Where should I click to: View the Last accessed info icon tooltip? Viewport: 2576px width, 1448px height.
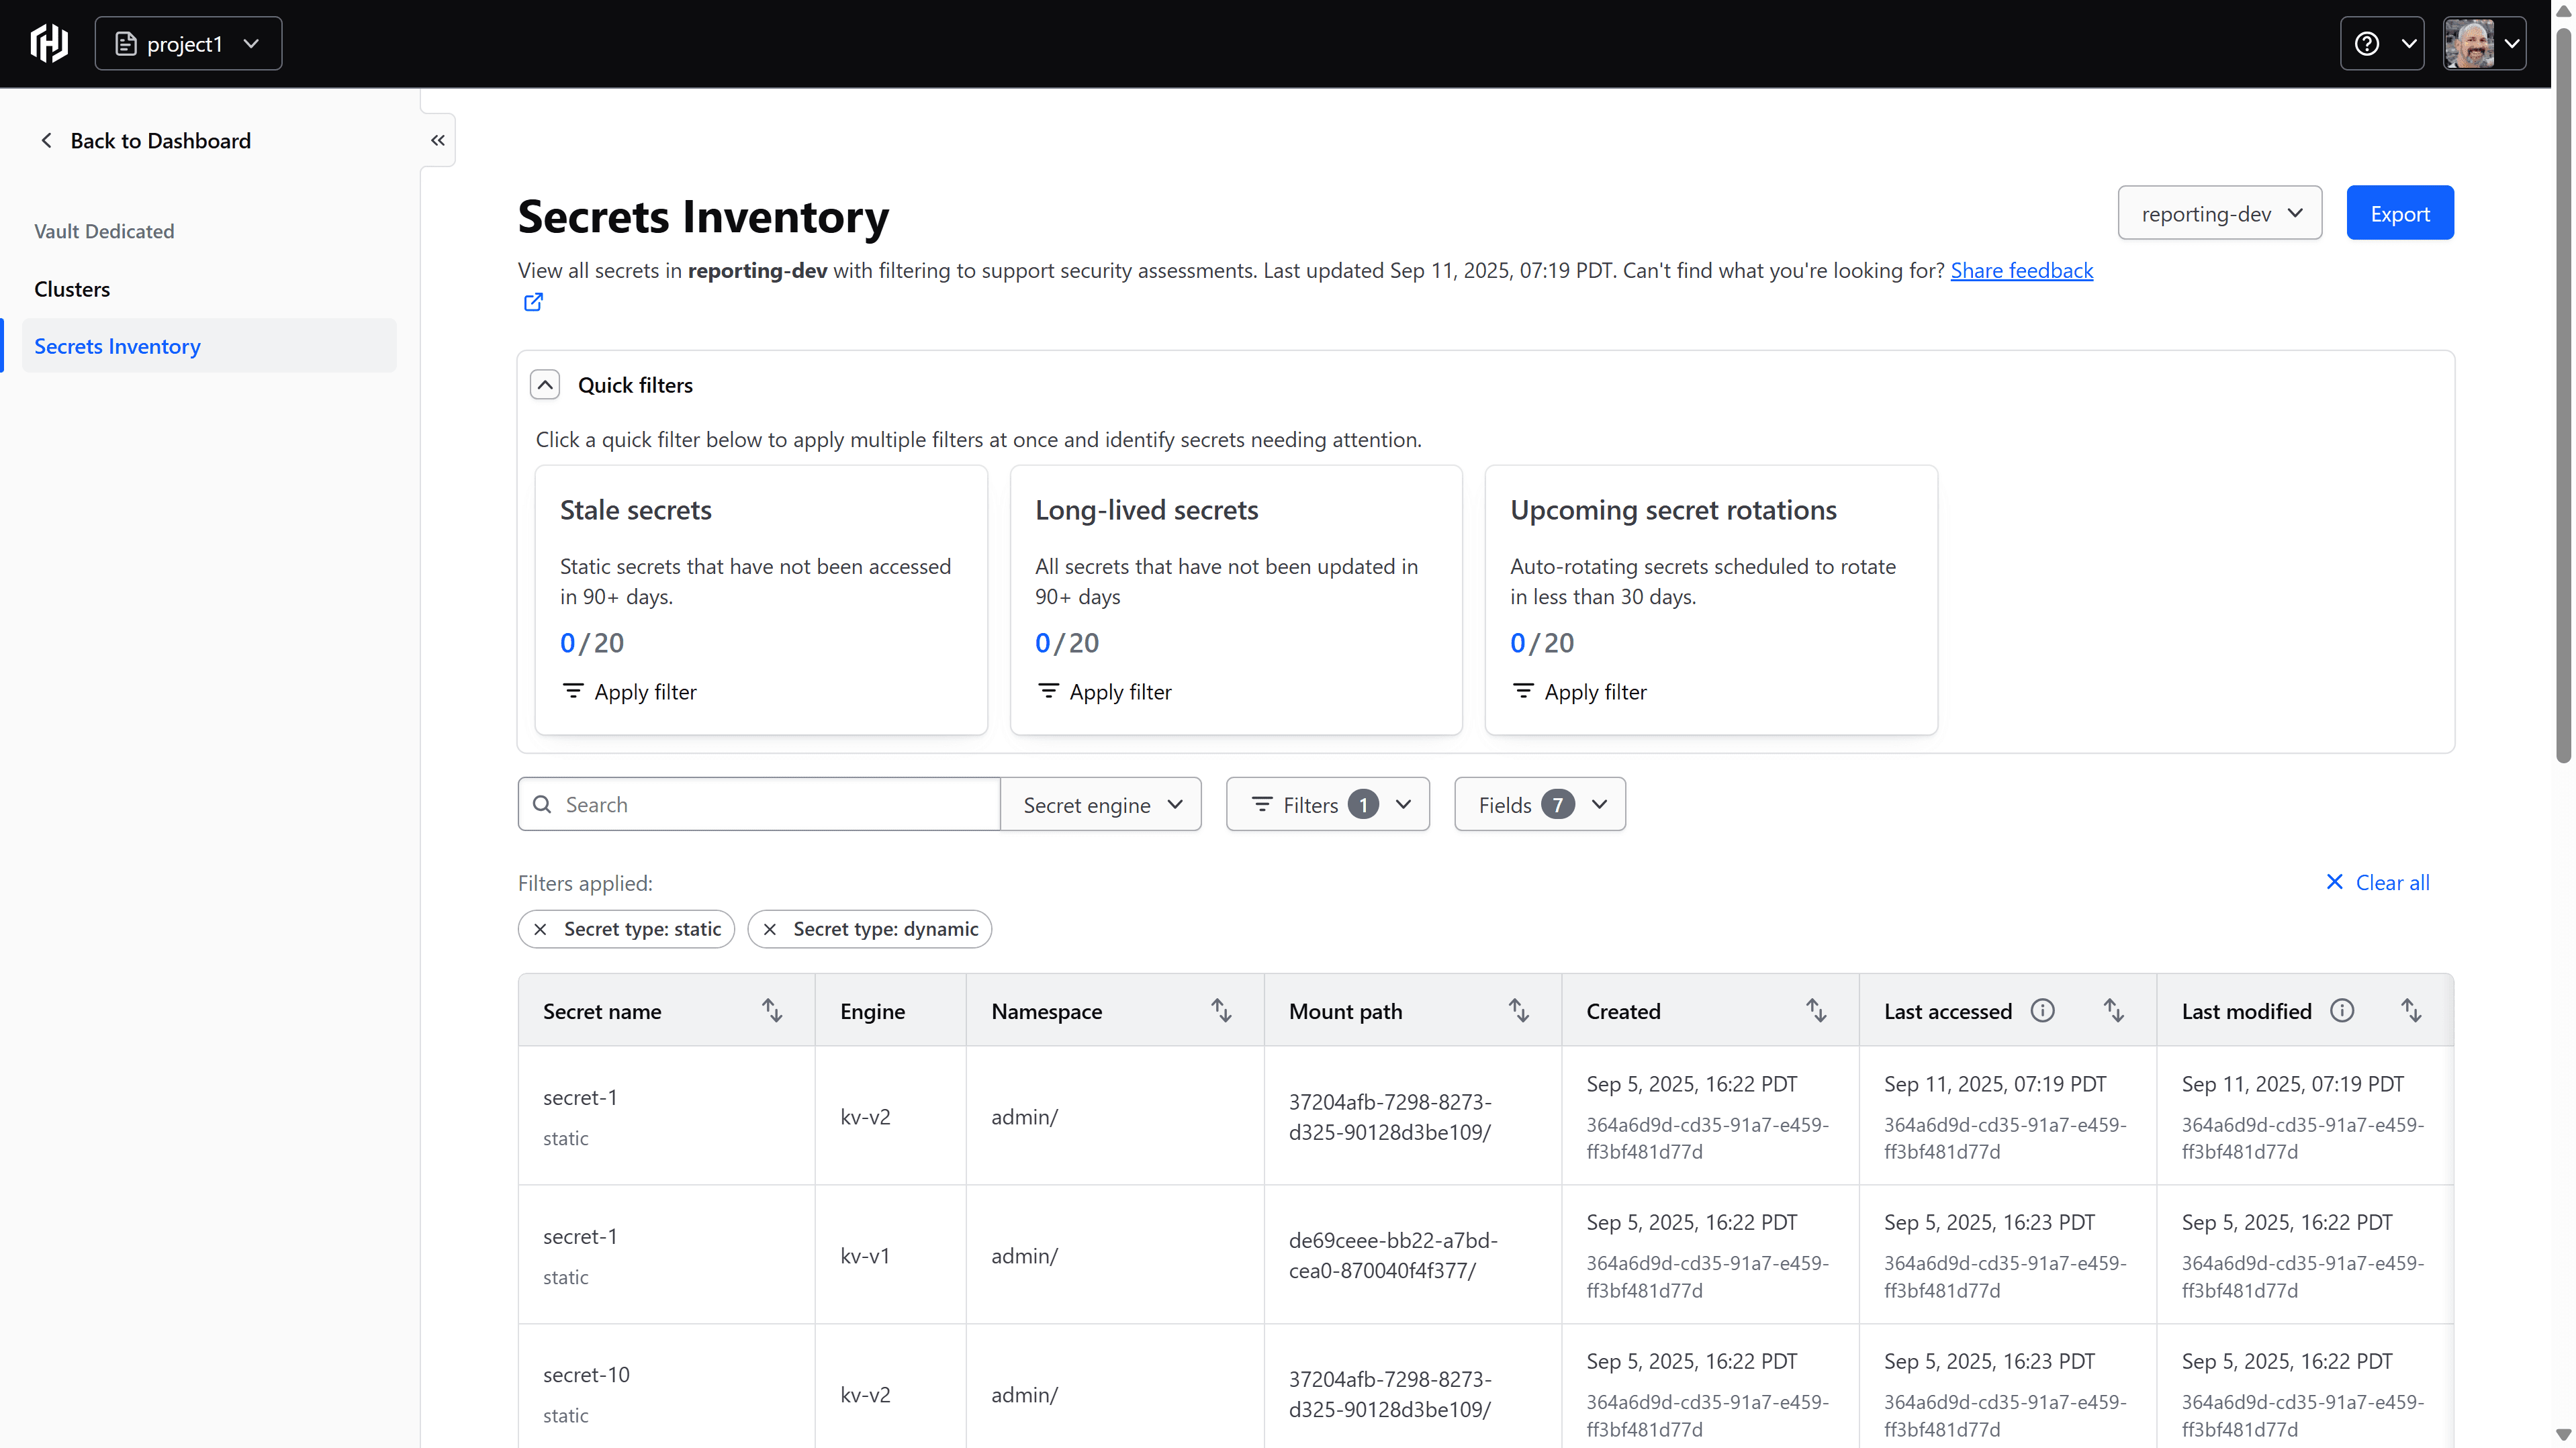2043,1010
